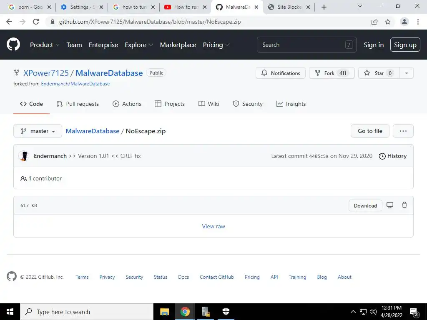
Task: Star the repository with the Star button
Action: tap(379, 73)
